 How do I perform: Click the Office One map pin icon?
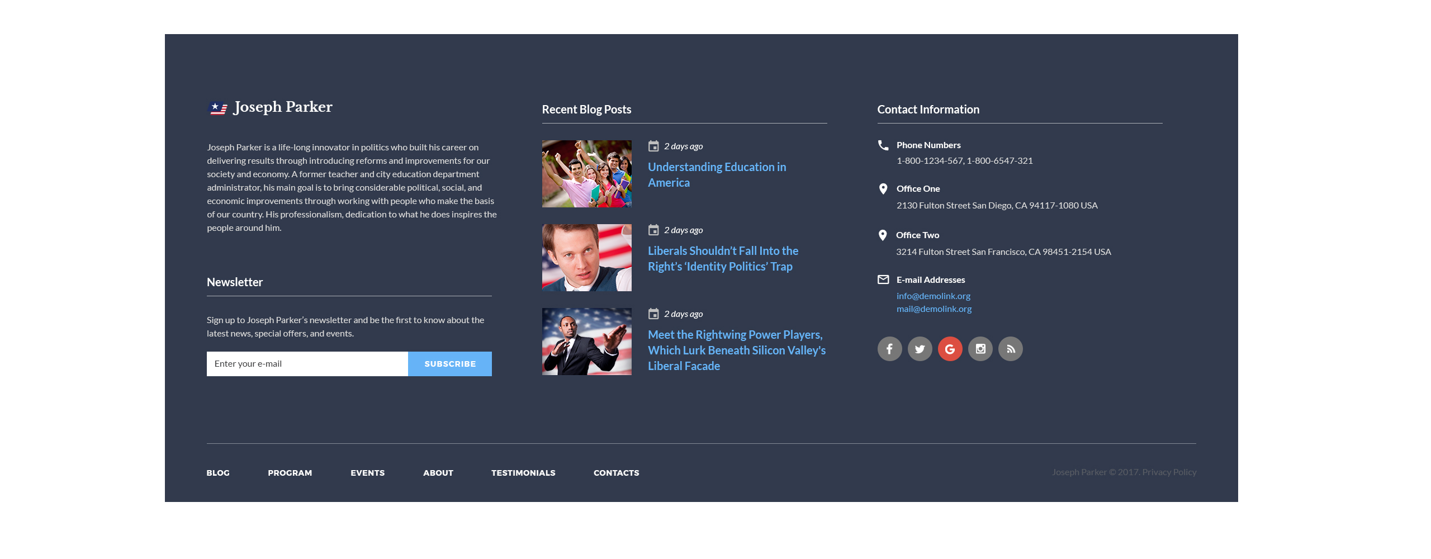coord(883,189)
